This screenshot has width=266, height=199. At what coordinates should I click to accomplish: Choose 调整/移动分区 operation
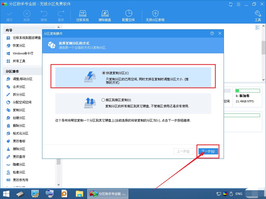click(x=19, y=79)
